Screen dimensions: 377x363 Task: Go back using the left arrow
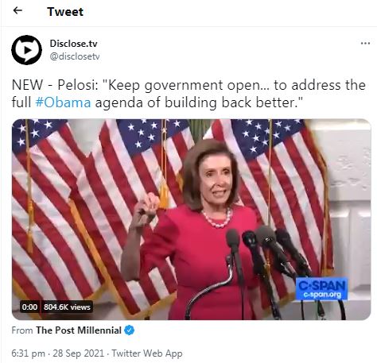(17, 10)
